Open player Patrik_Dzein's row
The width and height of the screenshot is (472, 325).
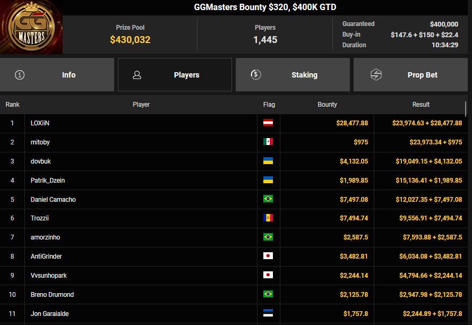47,180
